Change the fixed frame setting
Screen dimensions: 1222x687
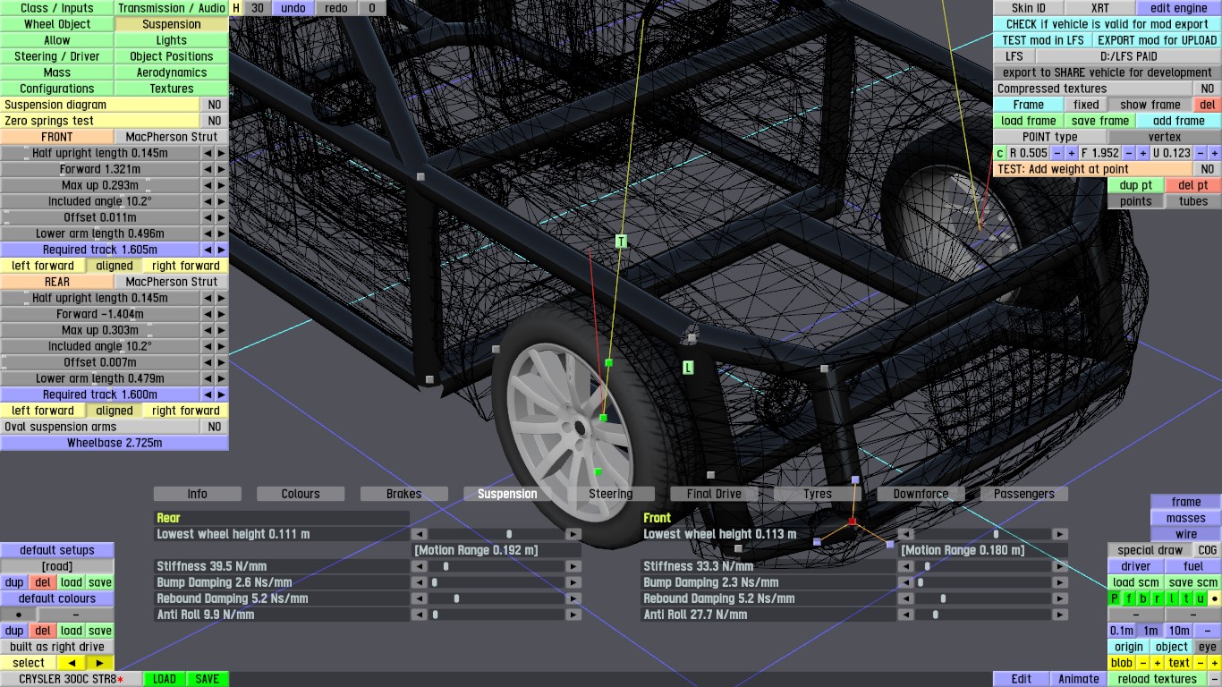(1086, 105)
